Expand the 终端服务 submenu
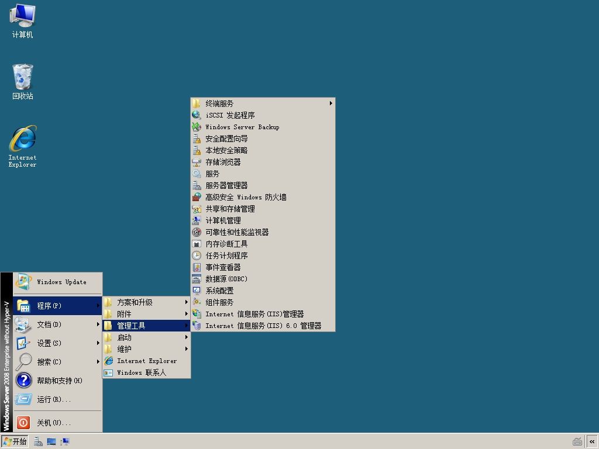This screenshot has width=599, height=449. coord(263,103)
